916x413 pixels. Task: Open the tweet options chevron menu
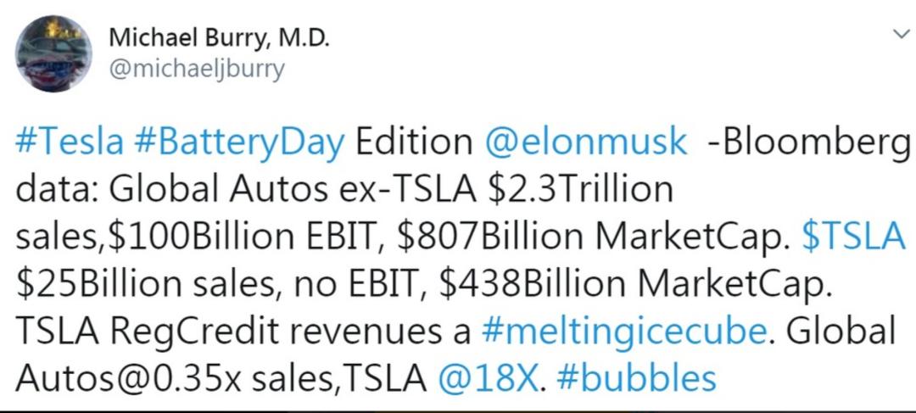[x=897, y=36]
